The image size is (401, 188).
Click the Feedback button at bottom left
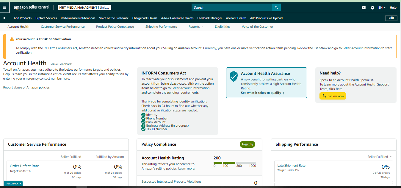[x=13, y=184]
